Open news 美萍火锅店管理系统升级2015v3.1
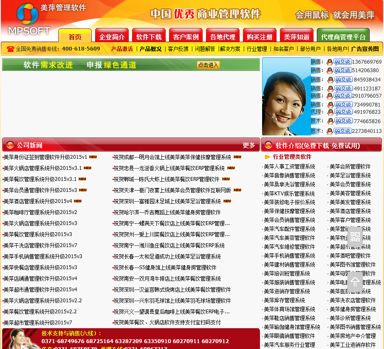This screenshot has height=349, width=384. [42, 168]
